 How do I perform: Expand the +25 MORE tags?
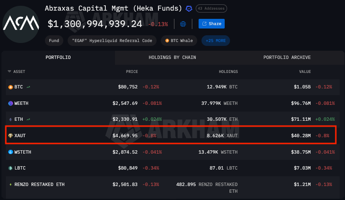(216, 41)
